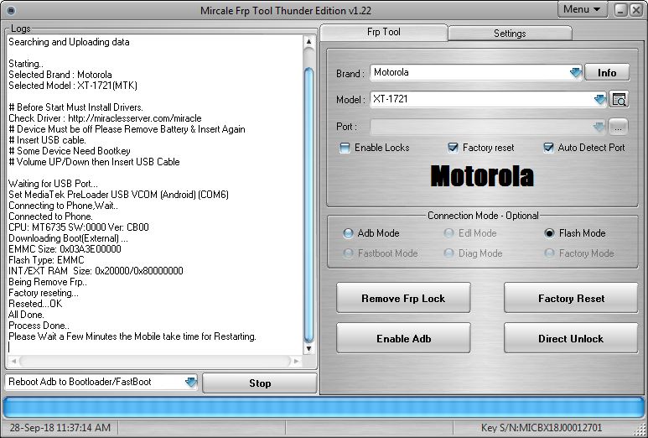Image resolution: width=648 pixels, height=438 pixels.
Task: Click the date and time in status bar
Action: pos(60,428)
